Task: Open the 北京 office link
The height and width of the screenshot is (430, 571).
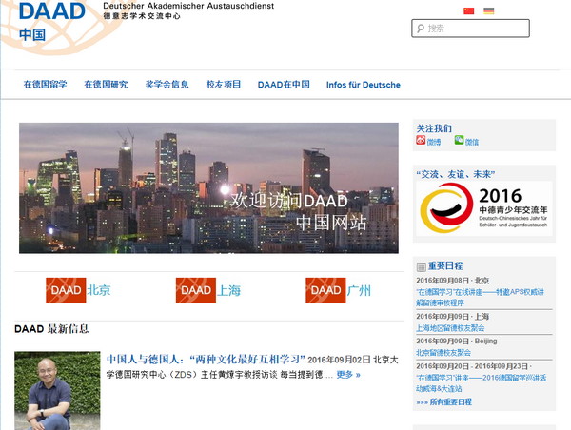Action: (99, 290)
